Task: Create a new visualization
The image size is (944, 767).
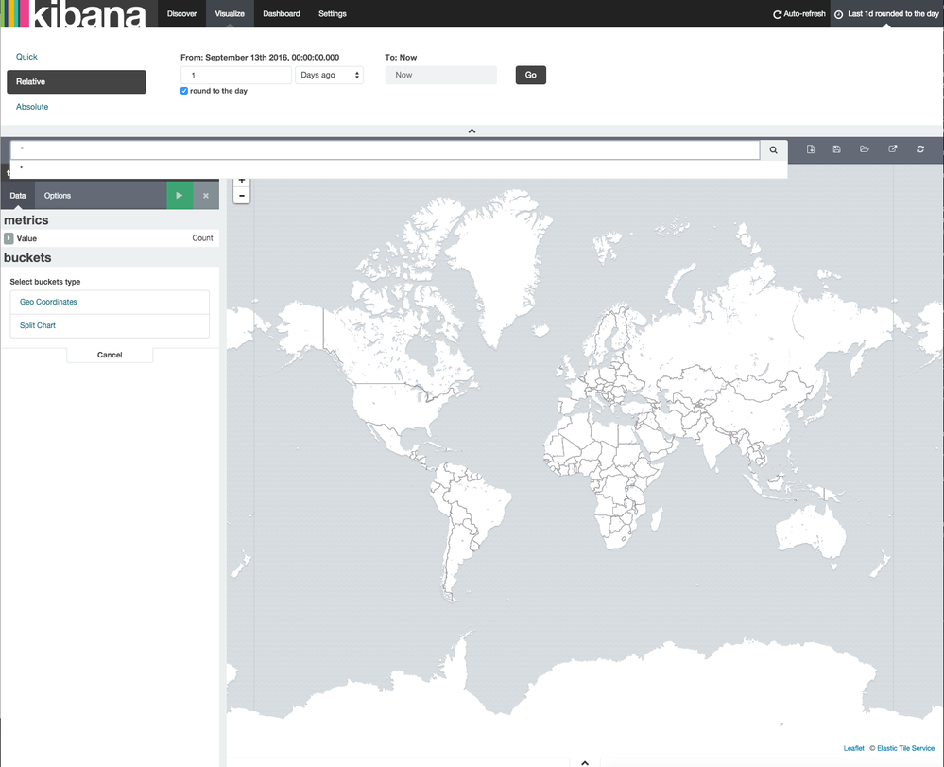Action: [810, 148]
